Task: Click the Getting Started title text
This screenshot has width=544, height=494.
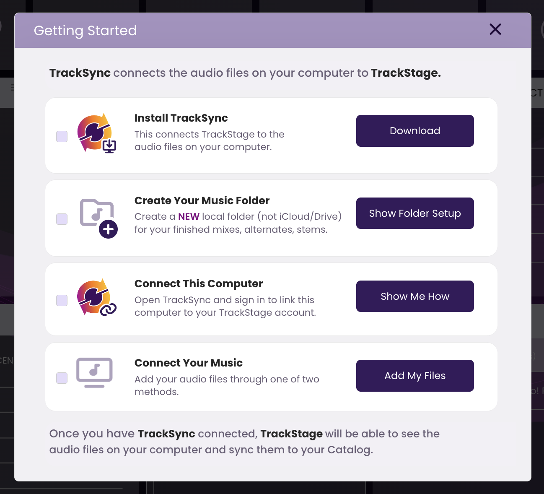Action: [85, 31]
